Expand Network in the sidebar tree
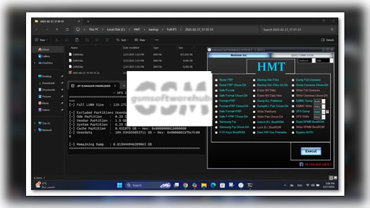 coord(35,129)
